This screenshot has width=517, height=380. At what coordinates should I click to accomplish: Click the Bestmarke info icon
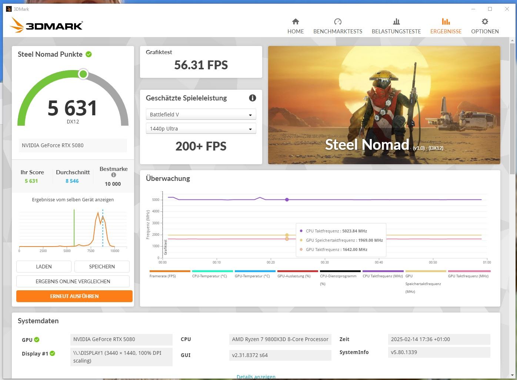click(114, 175)
